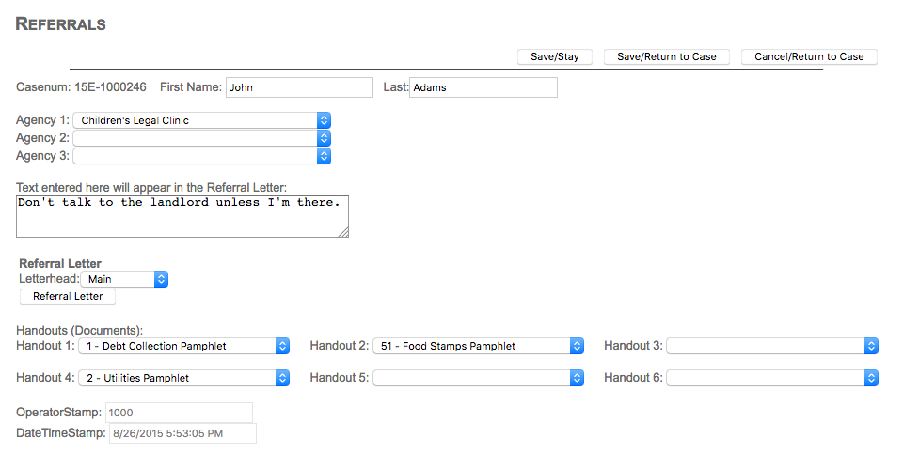Focus the Last name field
The width and height of the screenshot is (903, 453).
483,87
